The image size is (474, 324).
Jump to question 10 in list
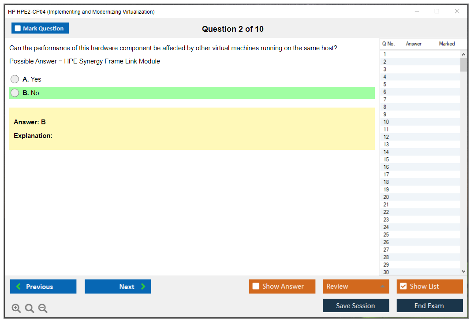tap(386, 122)
